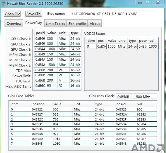
Task: Select frequency value 300 in dpm 0 row
Action: [x=62, y=110]
